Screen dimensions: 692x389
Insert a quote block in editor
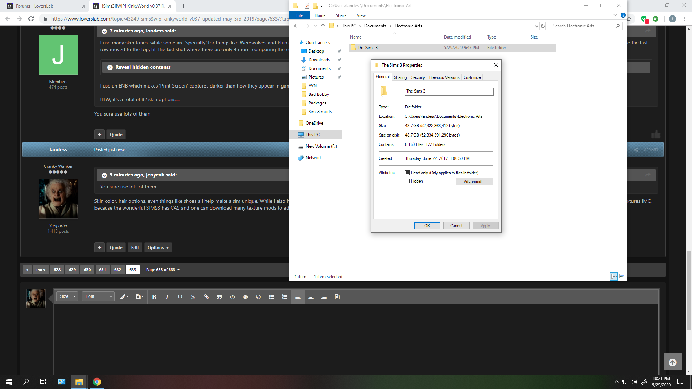click(219, 297)
